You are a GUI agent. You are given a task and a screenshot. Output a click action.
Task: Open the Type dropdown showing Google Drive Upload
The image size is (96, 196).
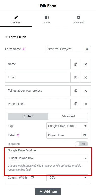point(67,126)
